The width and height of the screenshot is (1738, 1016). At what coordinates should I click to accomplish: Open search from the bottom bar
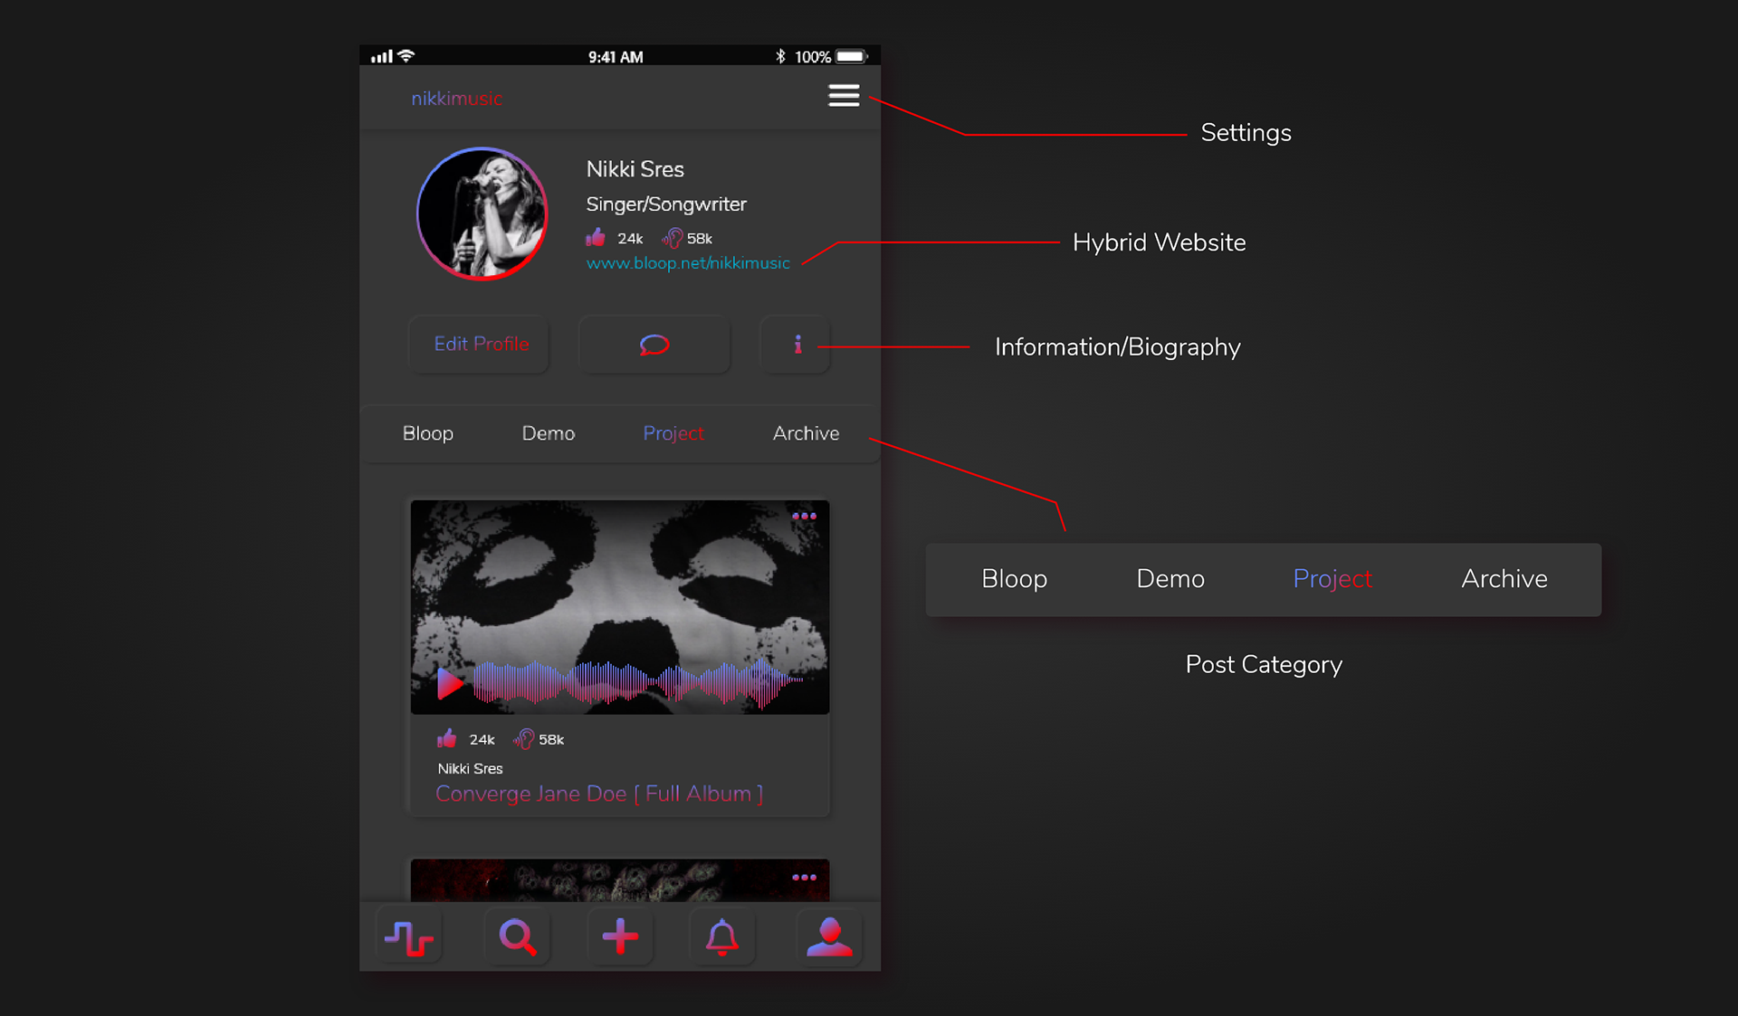(x=518, y=937)
